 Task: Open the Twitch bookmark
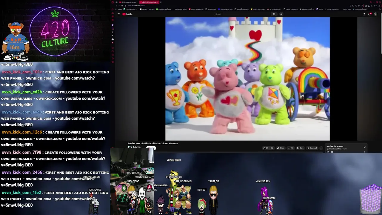point(319,9)
